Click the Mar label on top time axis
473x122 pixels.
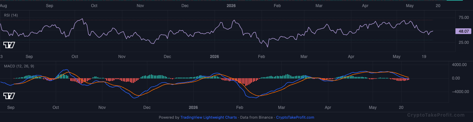[x=319, y=6]
